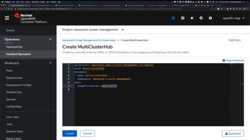Open the Chrome History menu
This screenshot has width=250, height=140.
click(28, 2)
